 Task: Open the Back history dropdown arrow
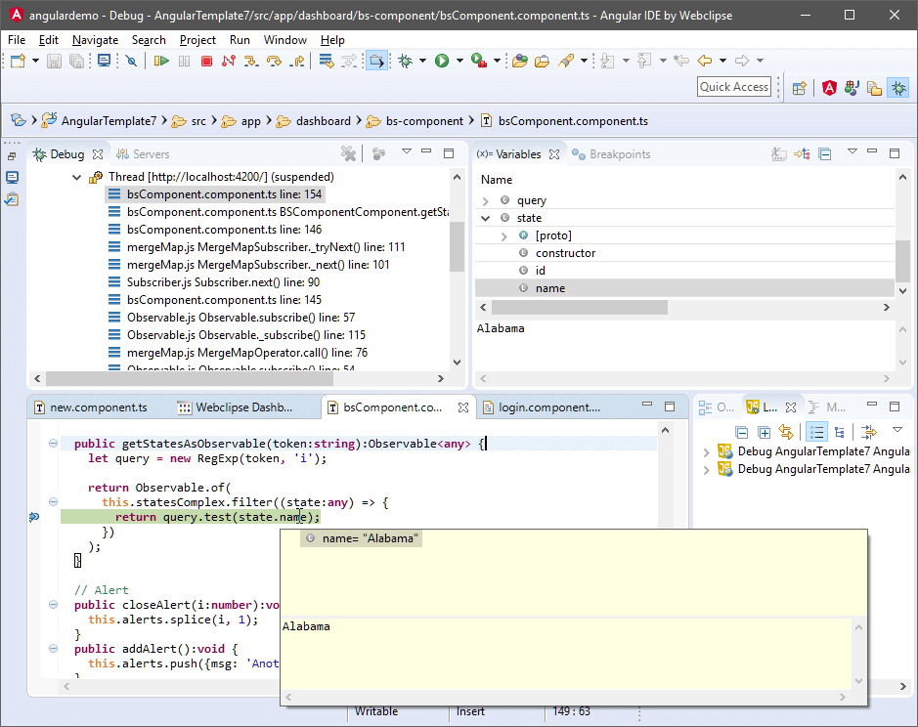723,61
